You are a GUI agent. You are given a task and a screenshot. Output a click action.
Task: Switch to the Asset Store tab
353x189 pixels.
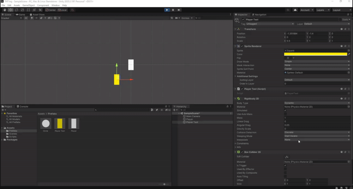37,14
